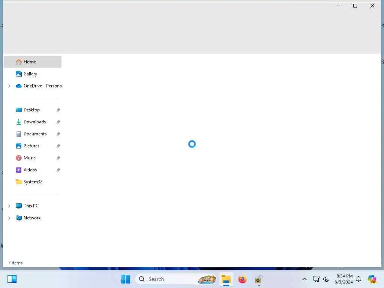The image size is (384, 288).
Task: Expand the This PC tree node
Action: pos(9,206)
